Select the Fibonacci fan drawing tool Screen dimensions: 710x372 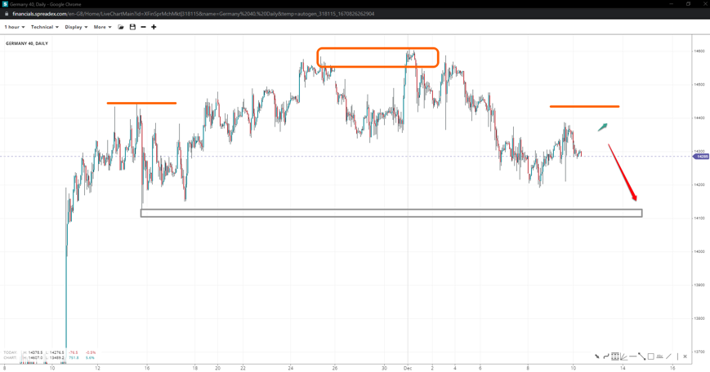coord(623,356)
